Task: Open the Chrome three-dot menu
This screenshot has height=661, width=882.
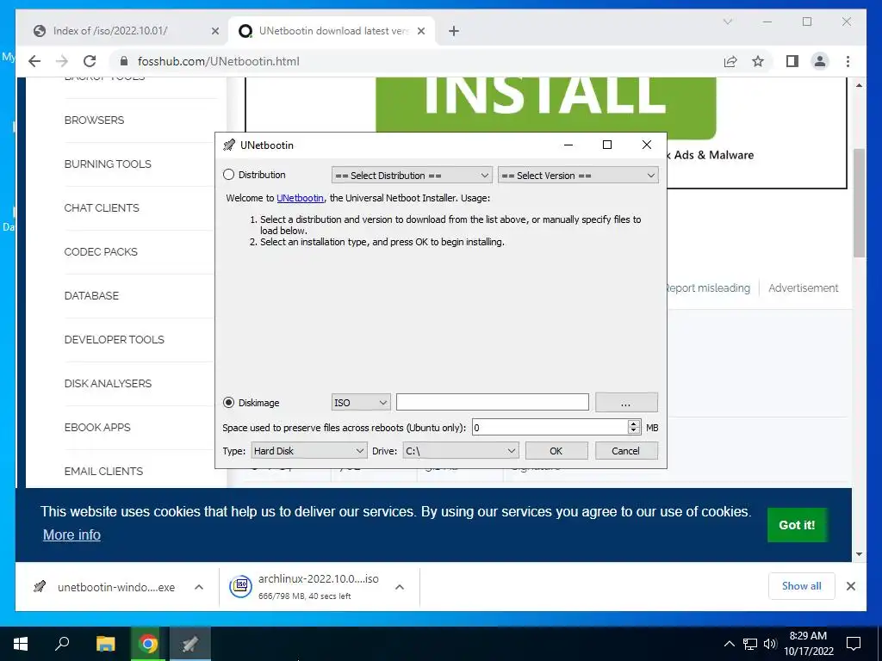Action: [x=848, y=61]
